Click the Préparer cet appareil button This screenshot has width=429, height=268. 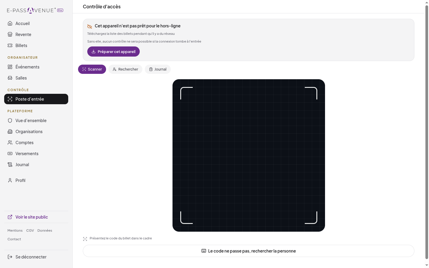click(x=114, y=52)
